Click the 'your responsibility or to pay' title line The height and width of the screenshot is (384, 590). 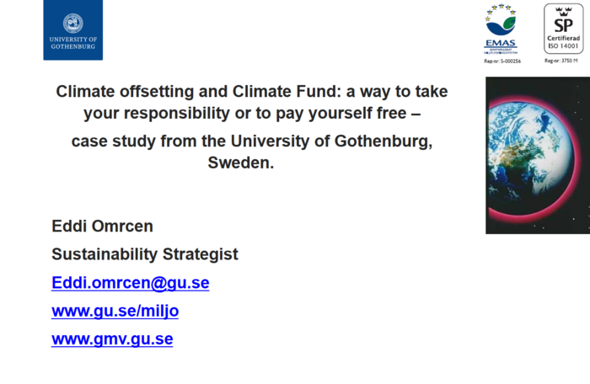pyautogui.click(x=252, y=113)
